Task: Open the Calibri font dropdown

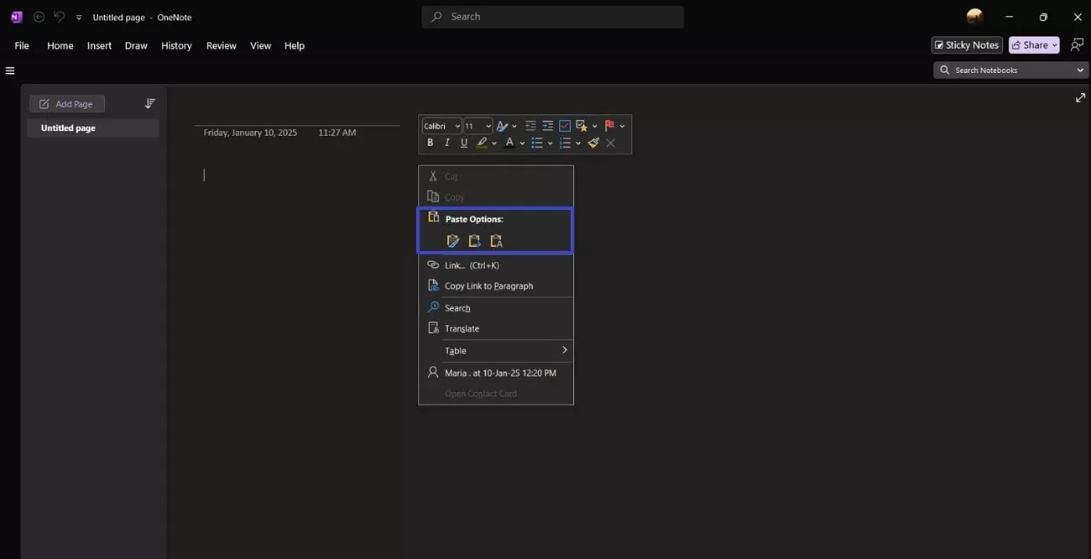Action: (457, 126)
